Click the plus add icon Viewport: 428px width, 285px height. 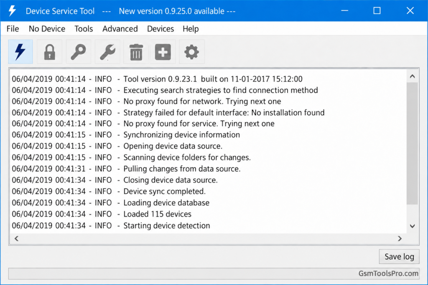point(163,52)
